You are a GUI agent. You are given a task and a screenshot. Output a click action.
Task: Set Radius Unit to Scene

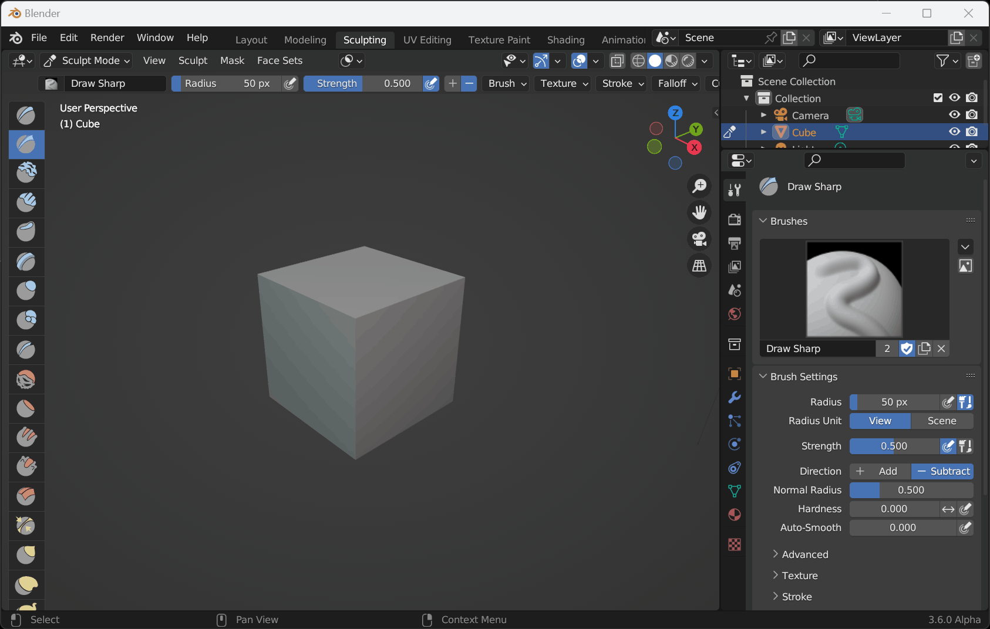[x=941, y=421]
